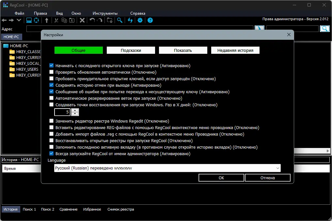Click the Отмена button
Image resolution: width=332 pixels, height=221 pixels.
point(268,178)
